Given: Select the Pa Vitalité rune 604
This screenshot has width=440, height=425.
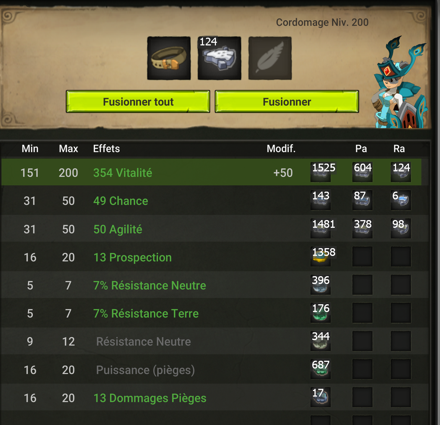Looking at the screenshot, I should [x=362, y=172].
